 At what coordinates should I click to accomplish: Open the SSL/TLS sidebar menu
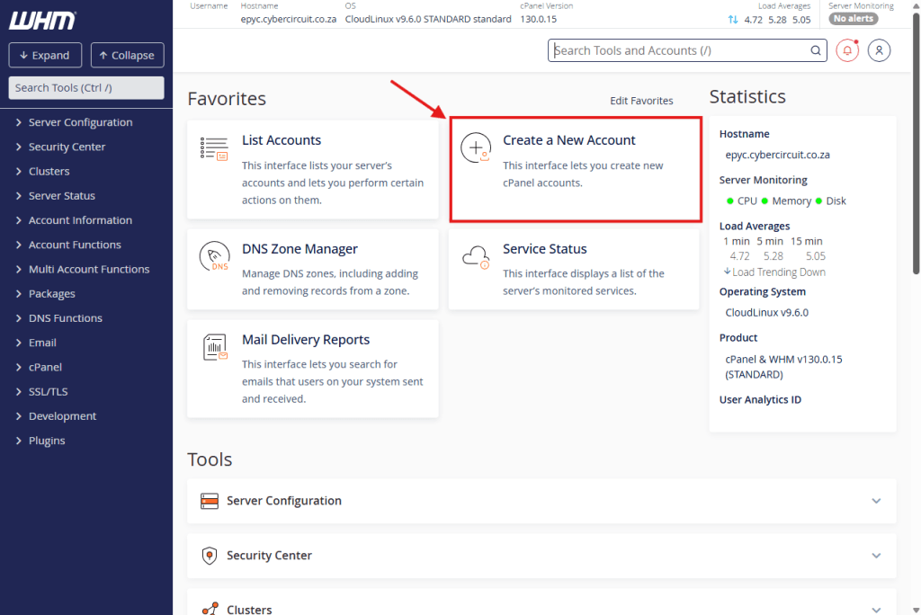click(48, 392)
